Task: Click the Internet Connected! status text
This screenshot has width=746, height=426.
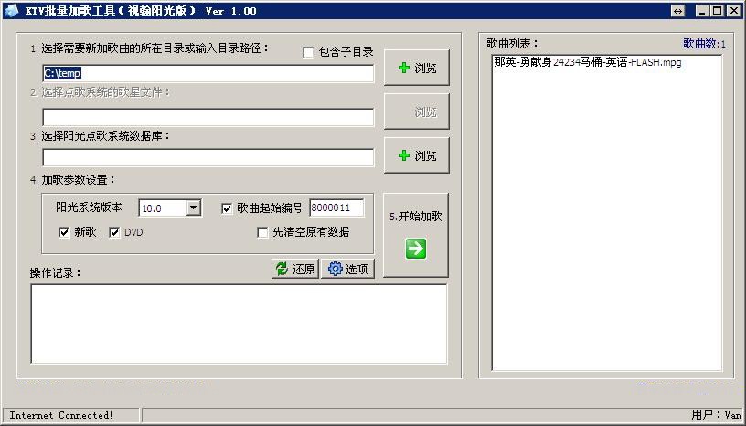Action: 61,415
